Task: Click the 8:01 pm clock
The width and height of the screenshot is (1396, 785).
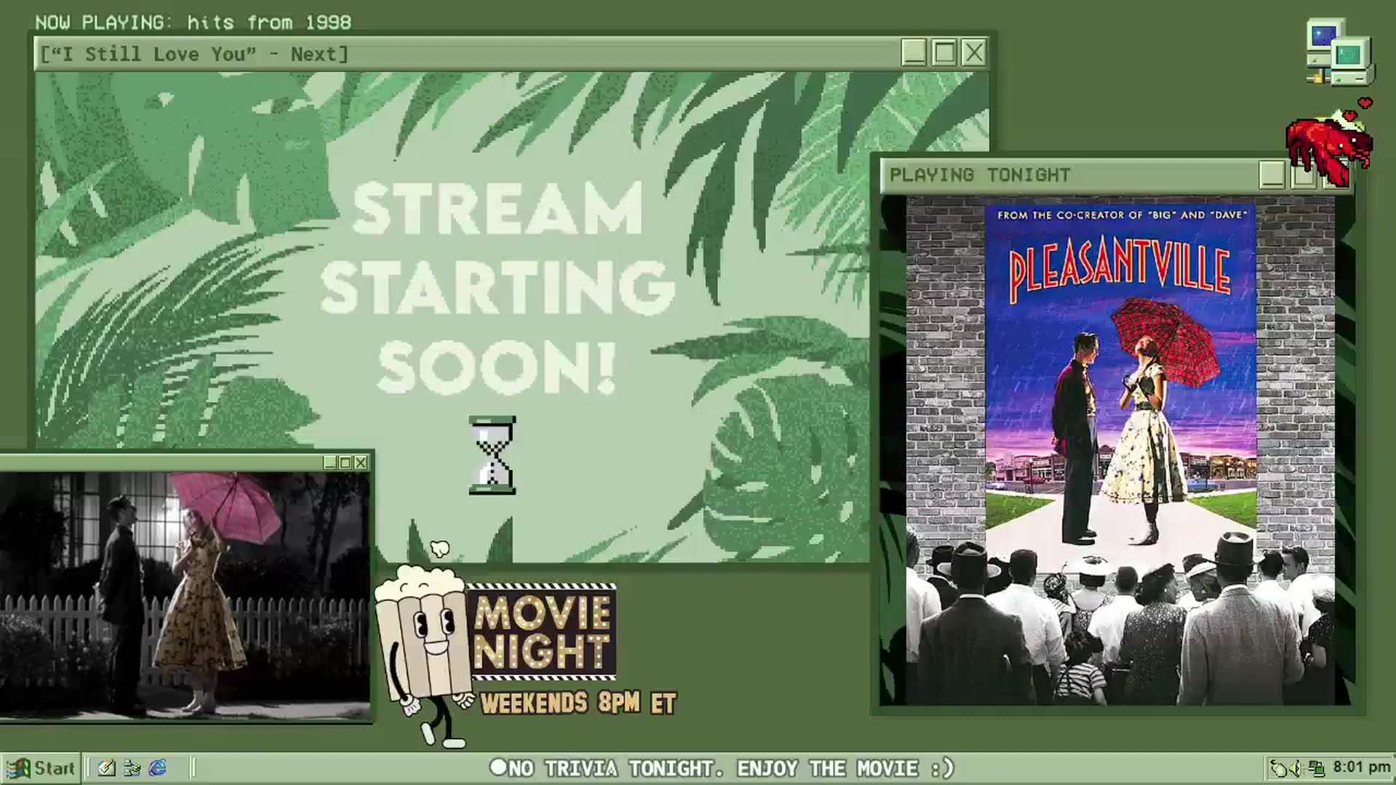Action: click(x=1361, y=768)
